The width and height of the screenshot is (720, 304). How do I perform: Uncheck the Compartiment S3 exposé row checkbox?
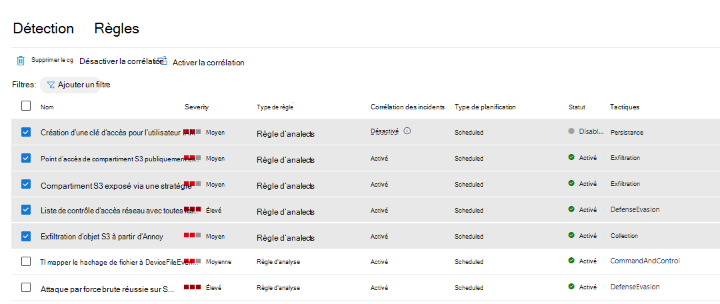tap(26, 184)
